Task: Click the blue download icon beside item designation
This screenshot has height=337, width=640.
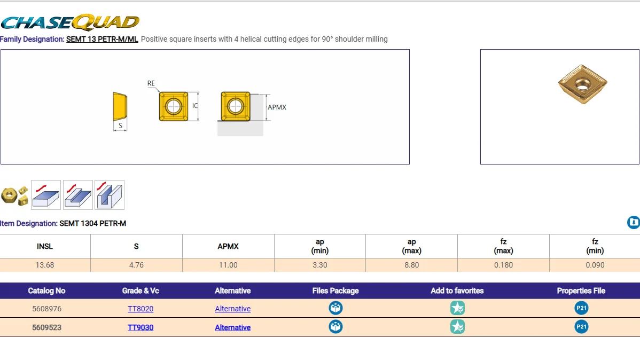Action: point(634,222)
